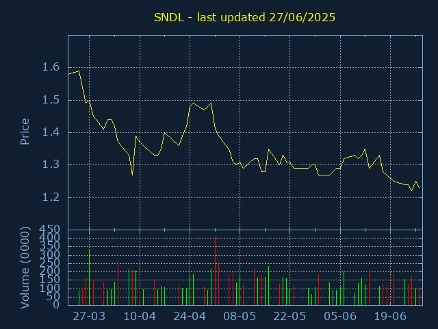Click the 1.4 price tick label
The width and height of the screenshot is (438, 329).
coord(51,132)
